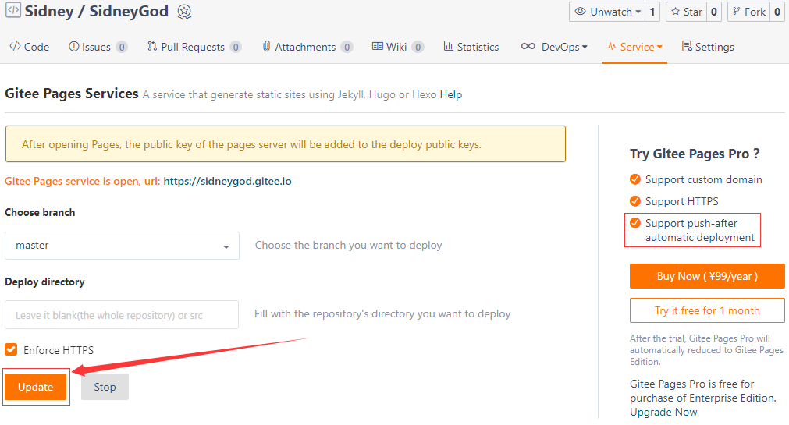
Task: Click the orange Update button
Action: (36, 387)
